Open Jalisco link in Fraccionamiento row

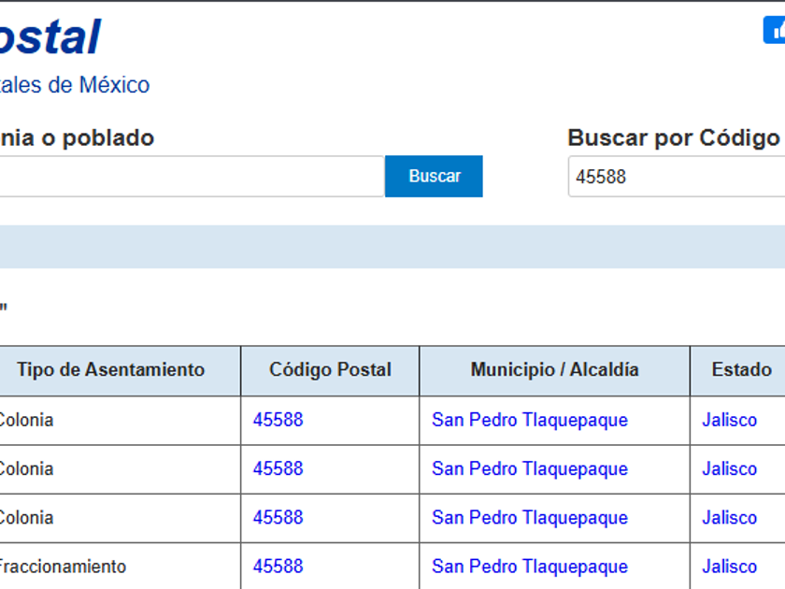click(730, 567)
